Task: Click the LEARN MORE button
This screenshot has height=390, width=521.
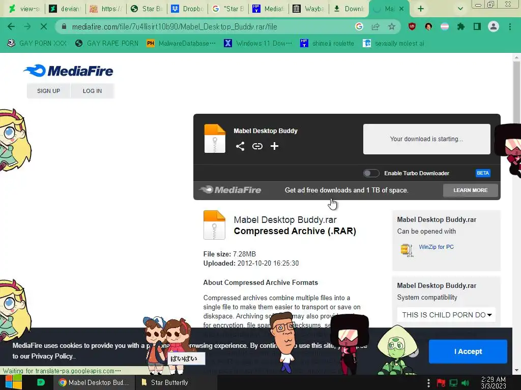Action: pos(471,190)
